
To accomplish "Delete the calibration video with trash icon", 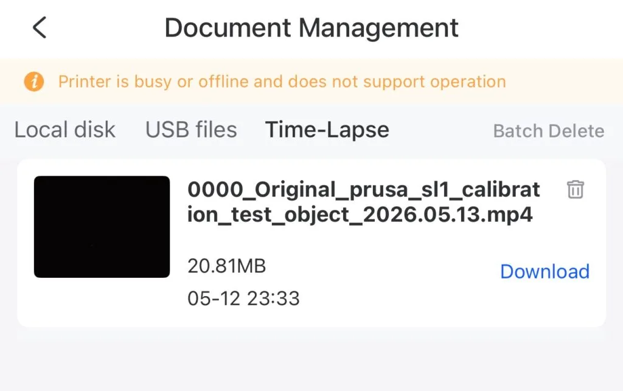I will [x=575, y=189].
